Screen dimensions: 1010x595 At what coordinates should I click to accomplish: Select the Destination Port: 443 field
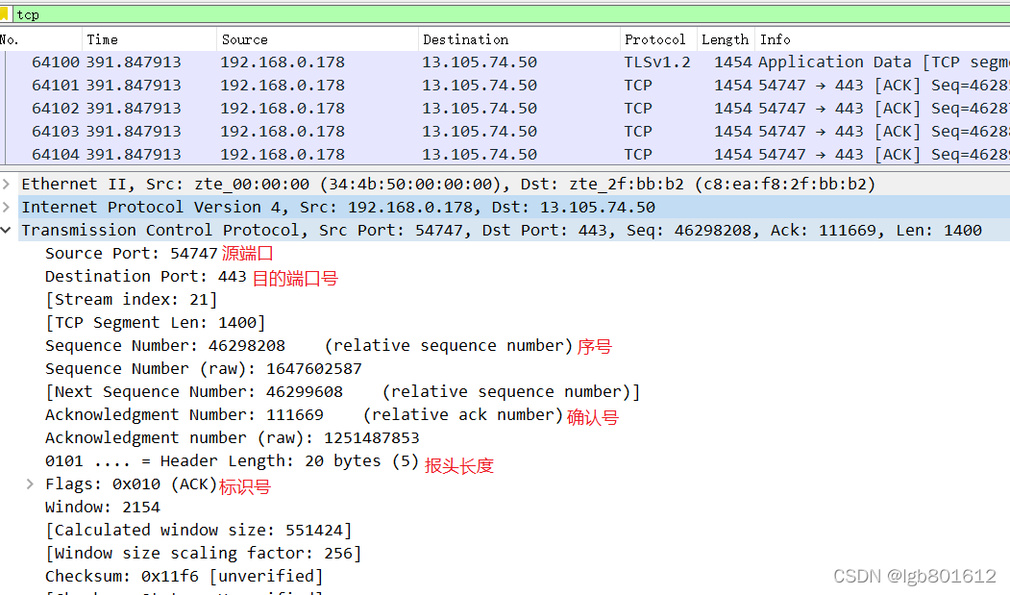(145, 277)
